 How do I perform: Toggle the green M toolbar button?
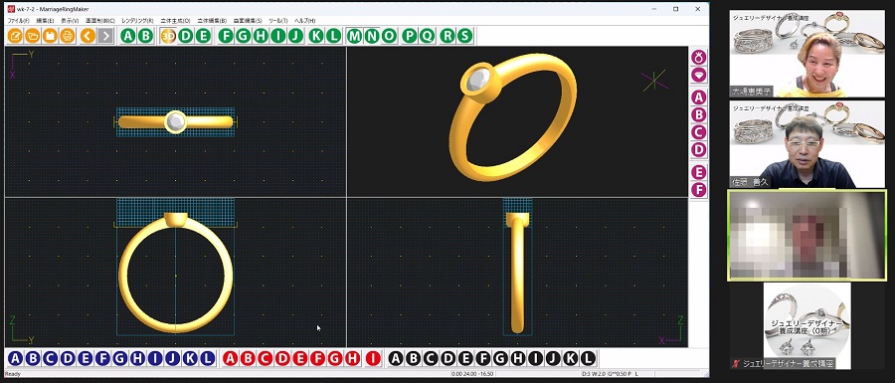coord(354,36)
